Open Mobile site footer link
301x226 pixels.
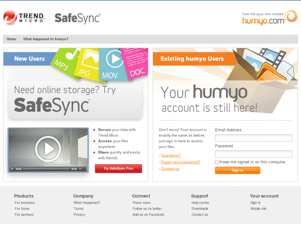point(258,209)
